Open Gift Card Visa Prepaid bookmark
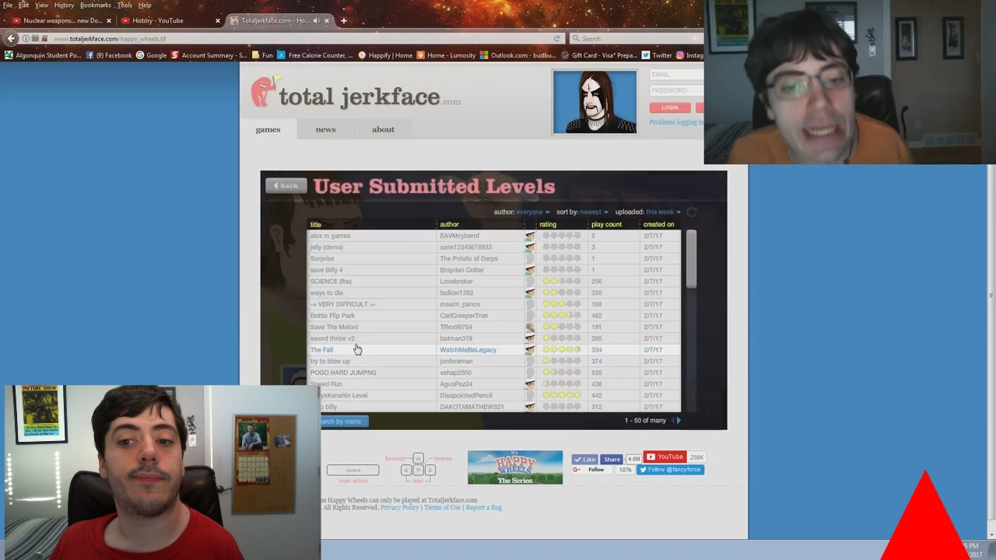996x560 pixels. point(599,55)
